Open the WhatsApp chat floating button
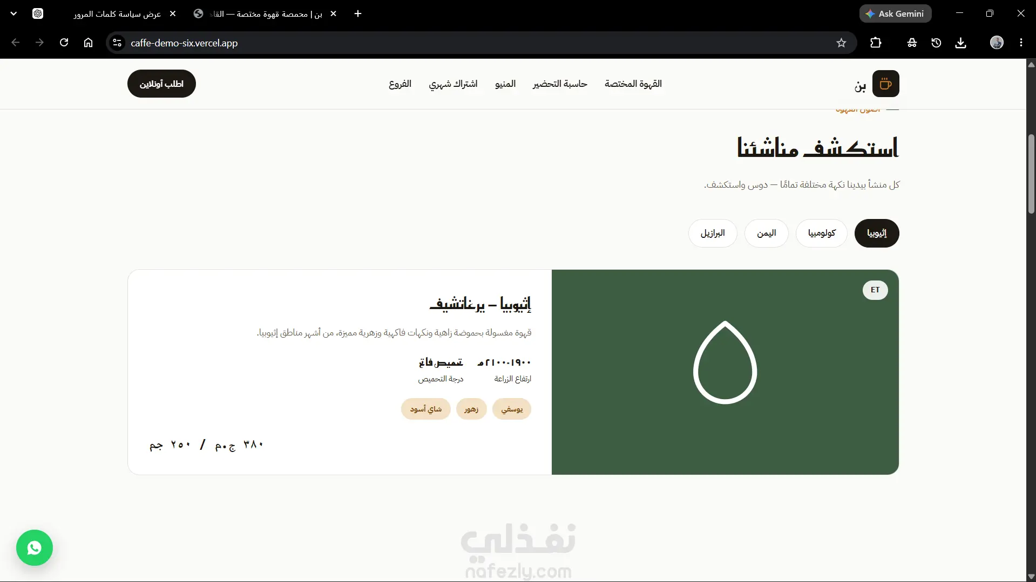The width and height of the screenshot is (1036, 582). coord(35,548)
